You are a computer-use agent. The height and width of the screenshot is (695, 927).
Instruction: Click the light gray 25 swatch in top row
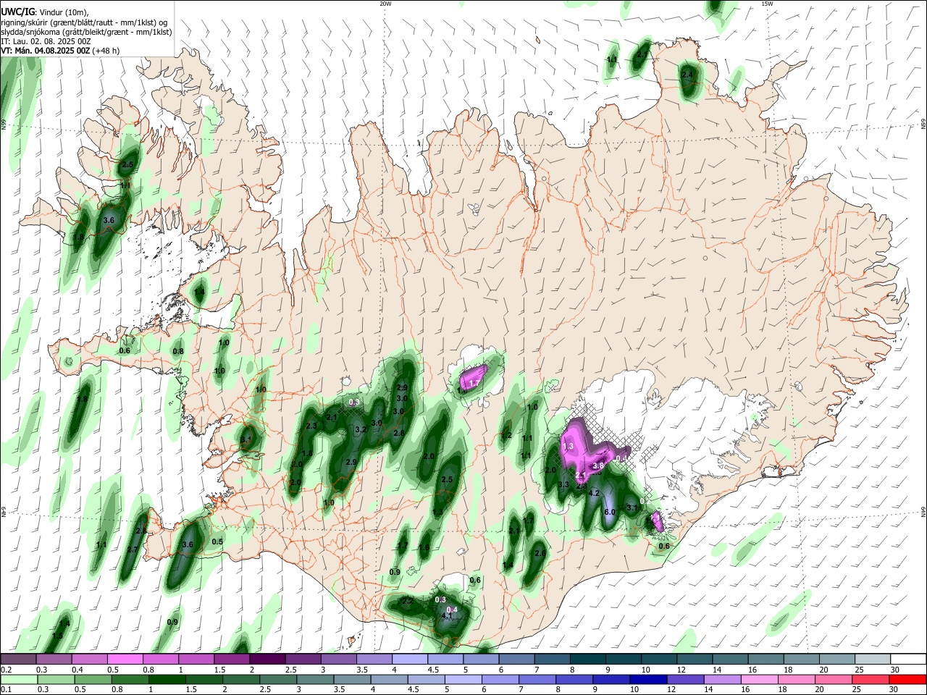click(871, 659)
